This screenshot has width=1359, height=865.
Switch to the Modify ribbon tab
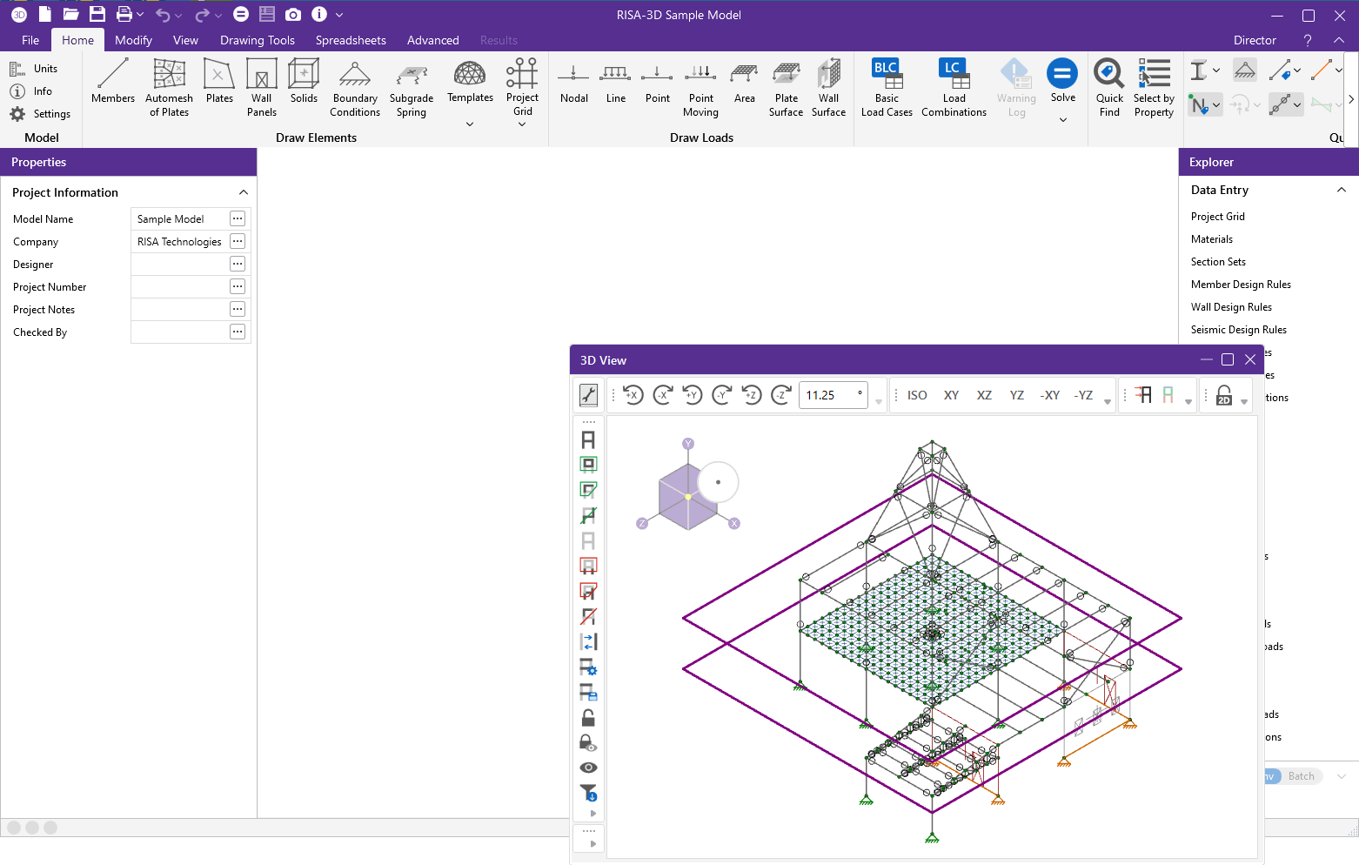(x=133, y=40)
